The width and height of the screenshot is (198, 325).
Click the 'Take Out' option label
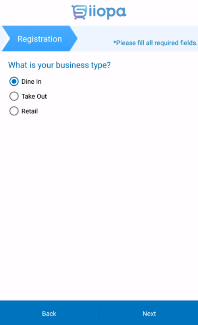[34, 96]
